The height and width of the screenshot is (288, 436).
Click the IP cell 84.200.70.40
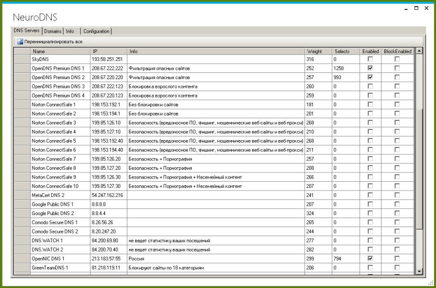click(109, 249)
